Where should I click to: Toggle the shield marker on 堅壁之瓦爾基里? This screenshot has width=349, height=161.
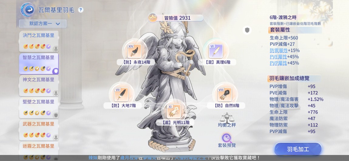[x=56, y=115]
